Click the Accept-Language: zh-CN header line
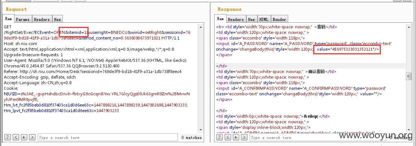This screenshot has width=416, height=146. click(x=38, y=83)
